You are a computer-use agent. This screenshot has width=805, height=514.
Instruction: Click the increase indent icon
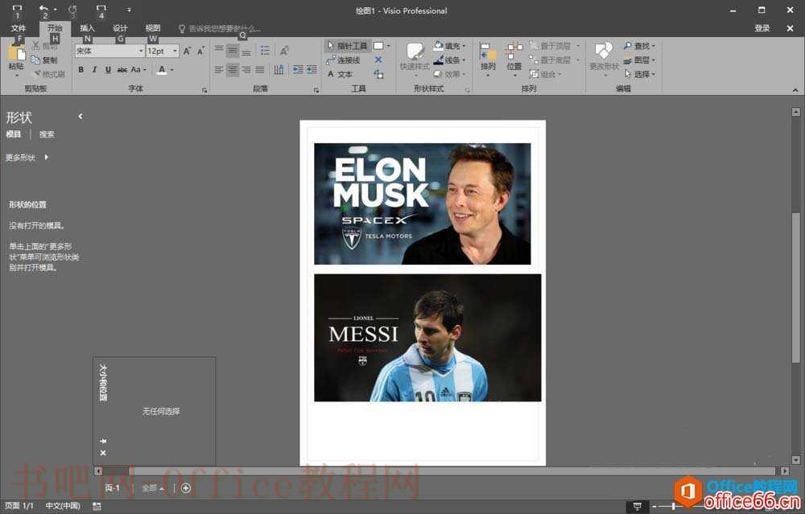[x=312, y=70]
